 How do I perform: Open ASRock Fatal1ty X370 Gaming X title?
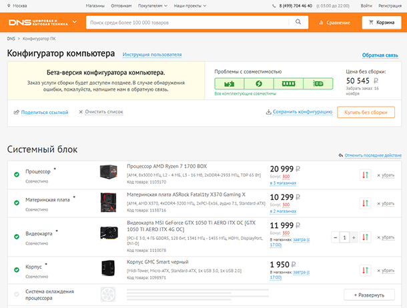[x=186, y=195]
